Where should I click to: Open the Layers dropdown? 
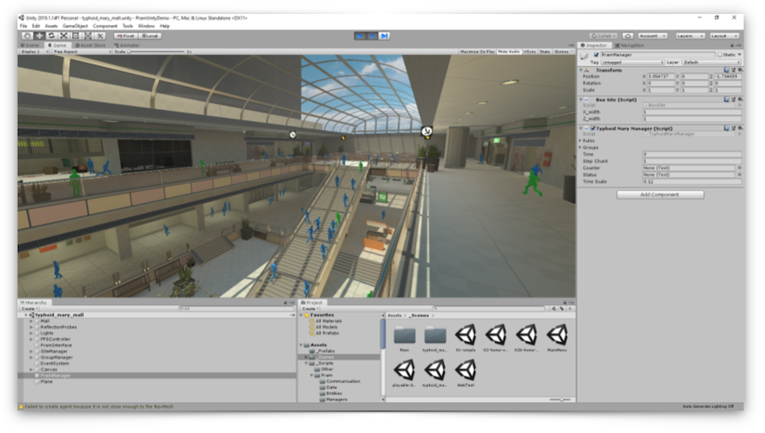pos(690,36)
